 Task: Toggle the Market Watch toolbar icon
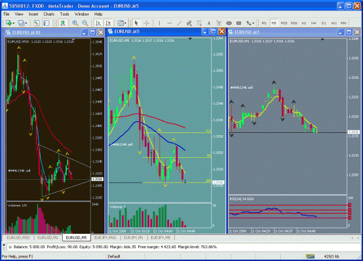pyautogui.click(x=37, y=23)
